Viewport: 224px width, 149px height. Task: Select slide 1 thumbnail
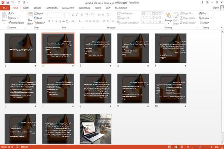(21, 48)
